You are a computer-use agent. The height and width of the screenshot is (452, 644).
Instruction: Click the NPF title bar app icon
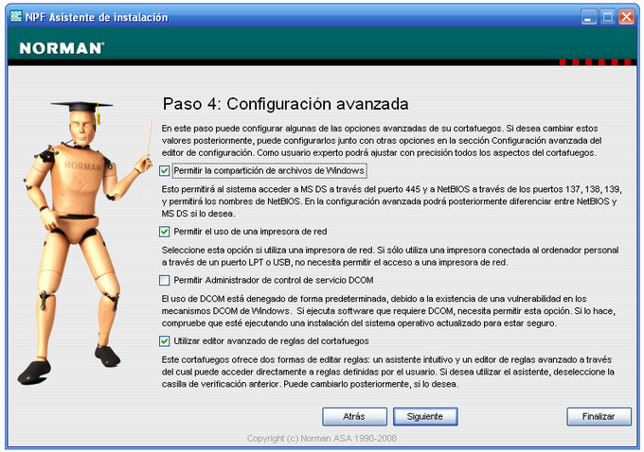(16, 17)
